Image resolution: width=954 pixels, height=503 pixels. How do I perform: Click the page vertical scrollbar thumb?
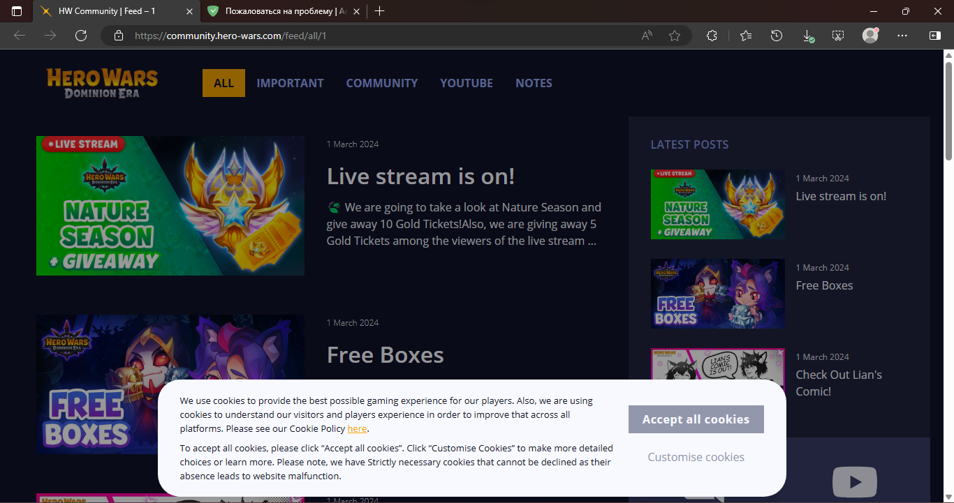coord(948,112)
